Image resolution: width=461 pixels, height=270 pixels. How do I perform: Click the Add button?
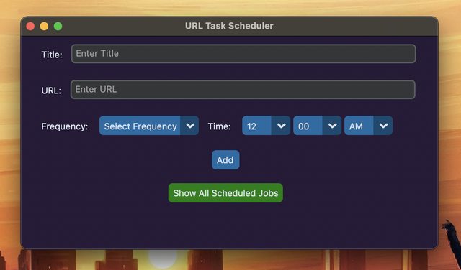225,159
